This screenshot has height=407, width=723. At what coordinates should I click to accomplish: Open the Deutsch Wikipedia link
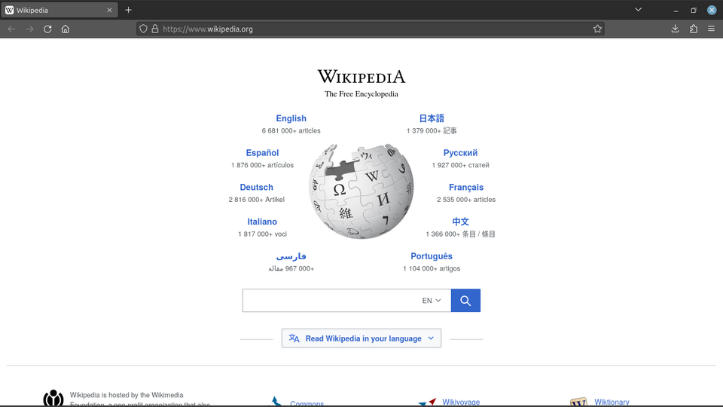(256, 188)
